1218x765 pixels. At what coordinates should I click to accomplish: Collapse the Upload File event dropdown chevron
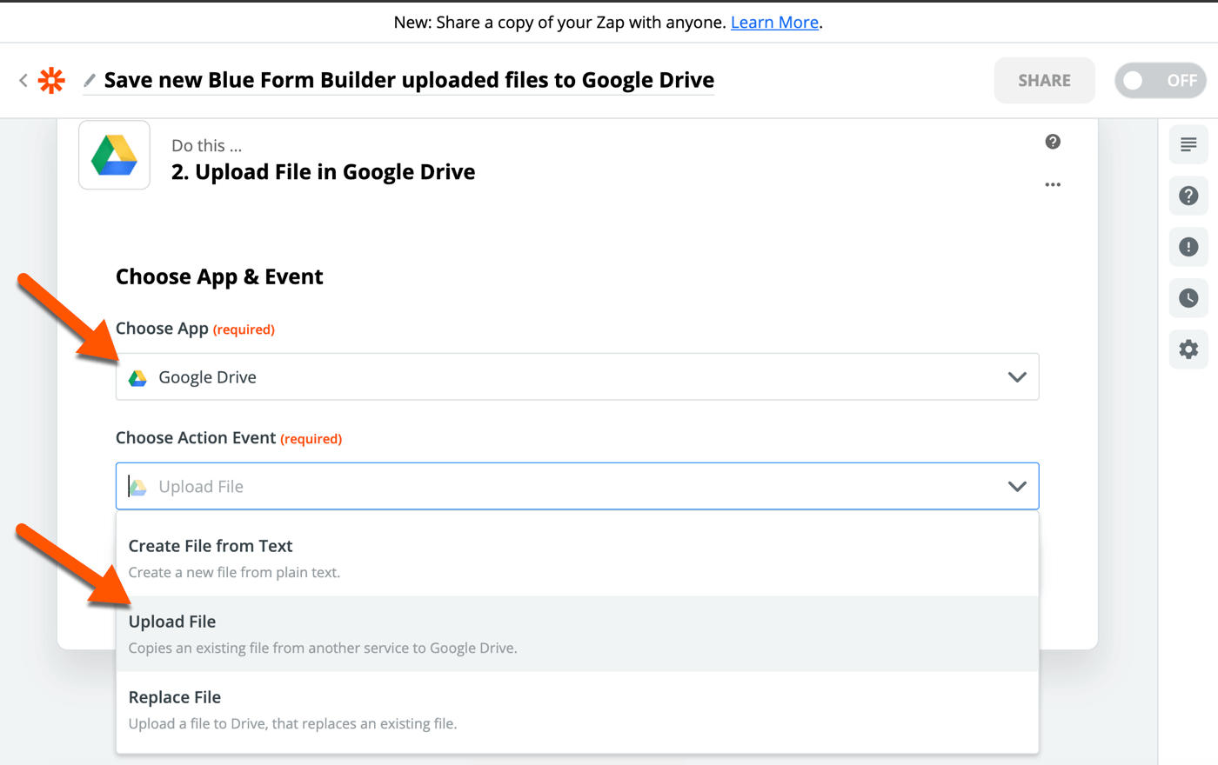pos(1016,486)
